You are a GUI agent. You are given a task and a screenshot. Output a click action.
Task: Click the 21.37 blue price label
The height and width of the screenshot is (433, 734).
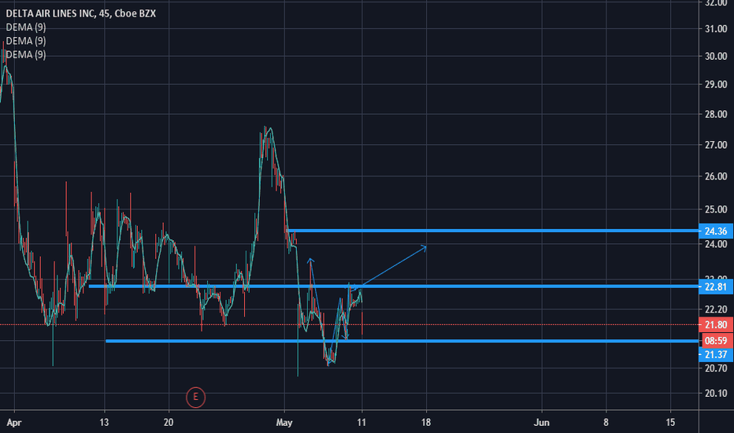(x=716, y=355)
